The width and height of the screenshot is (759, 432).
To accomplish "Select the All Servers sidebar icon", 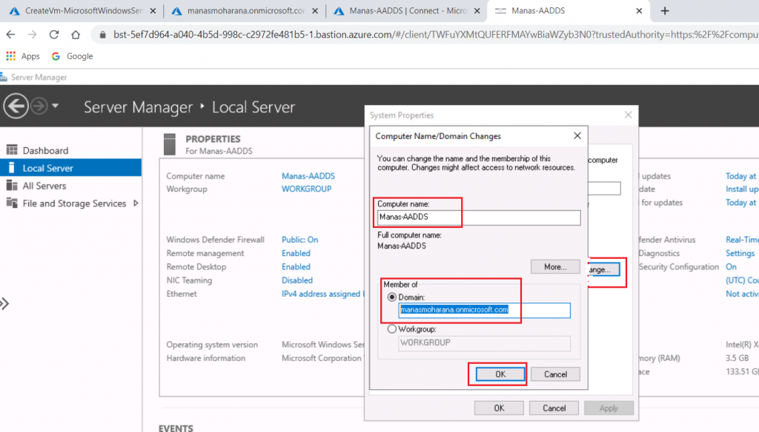I will 12,186.
